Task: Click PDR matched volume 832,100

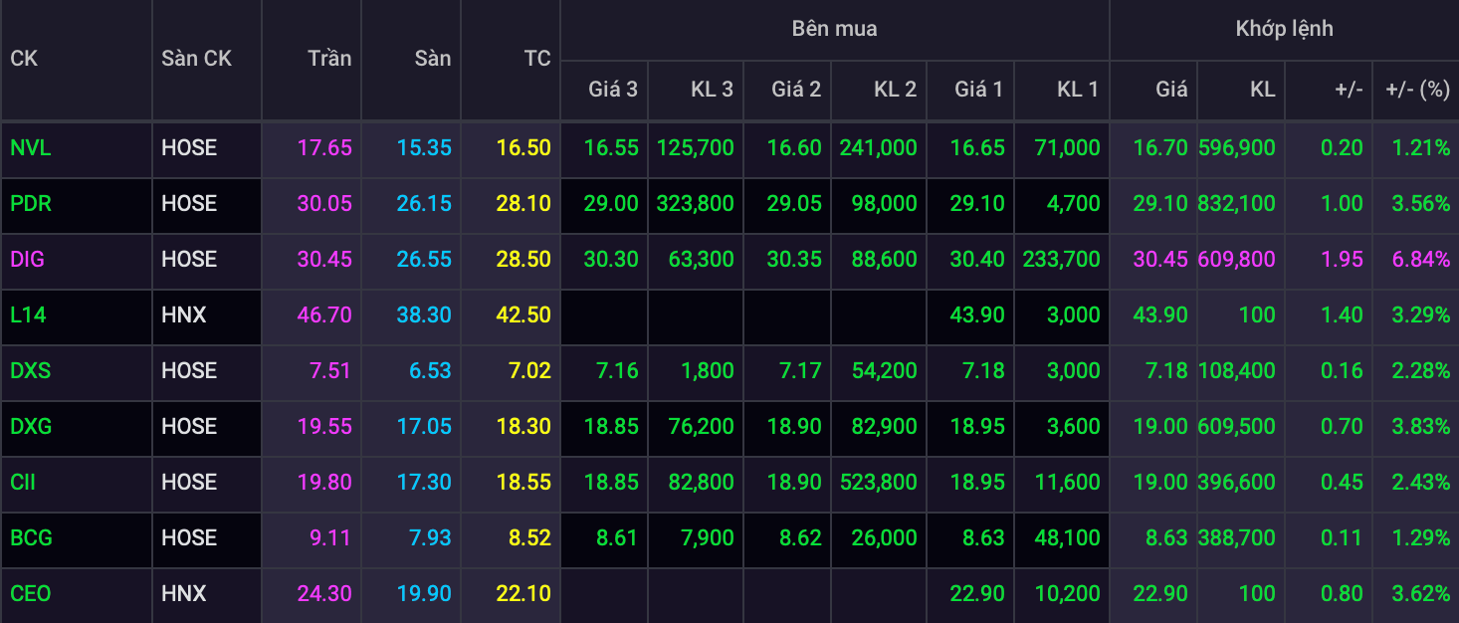Action: pyautogui.click(x=1236, y=204)
